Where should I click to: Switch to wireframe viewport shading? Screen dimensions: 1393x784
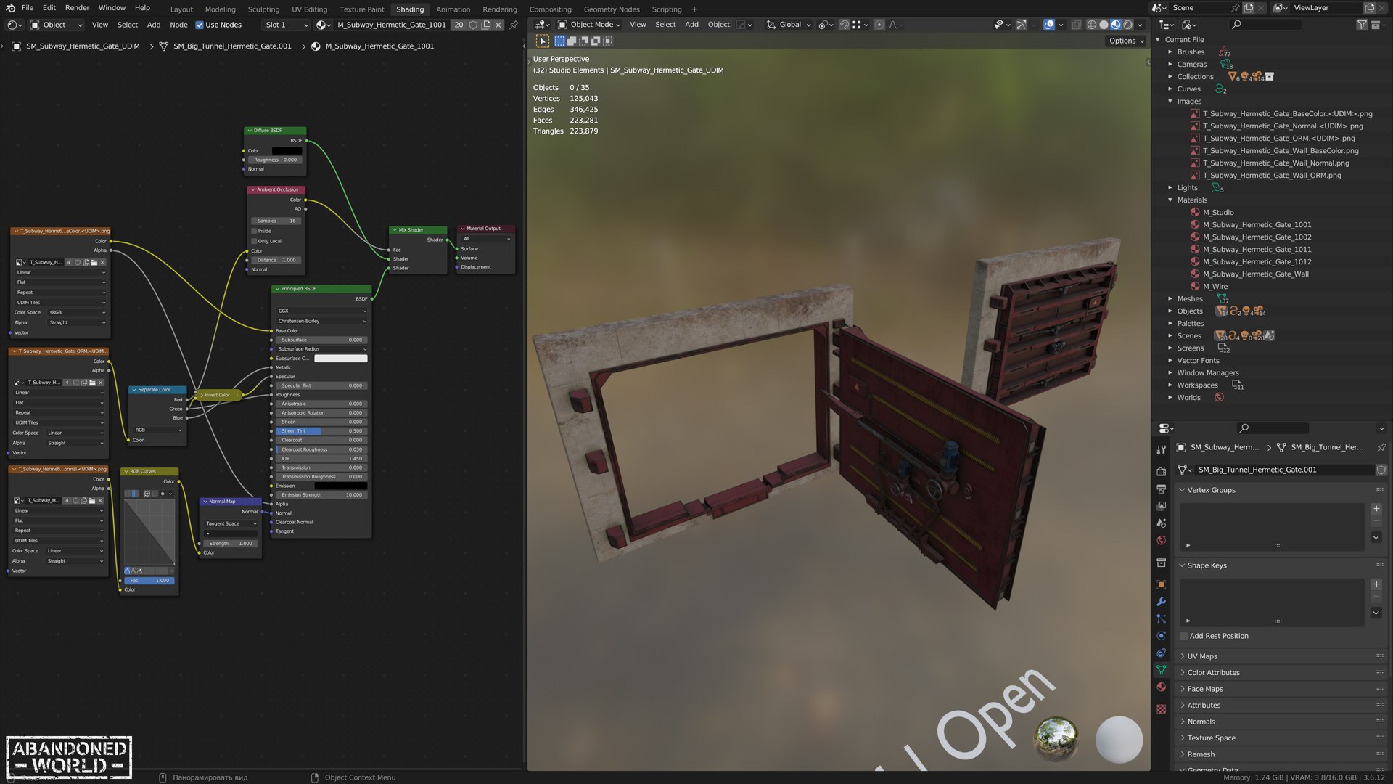click(x=1091, y=25)
